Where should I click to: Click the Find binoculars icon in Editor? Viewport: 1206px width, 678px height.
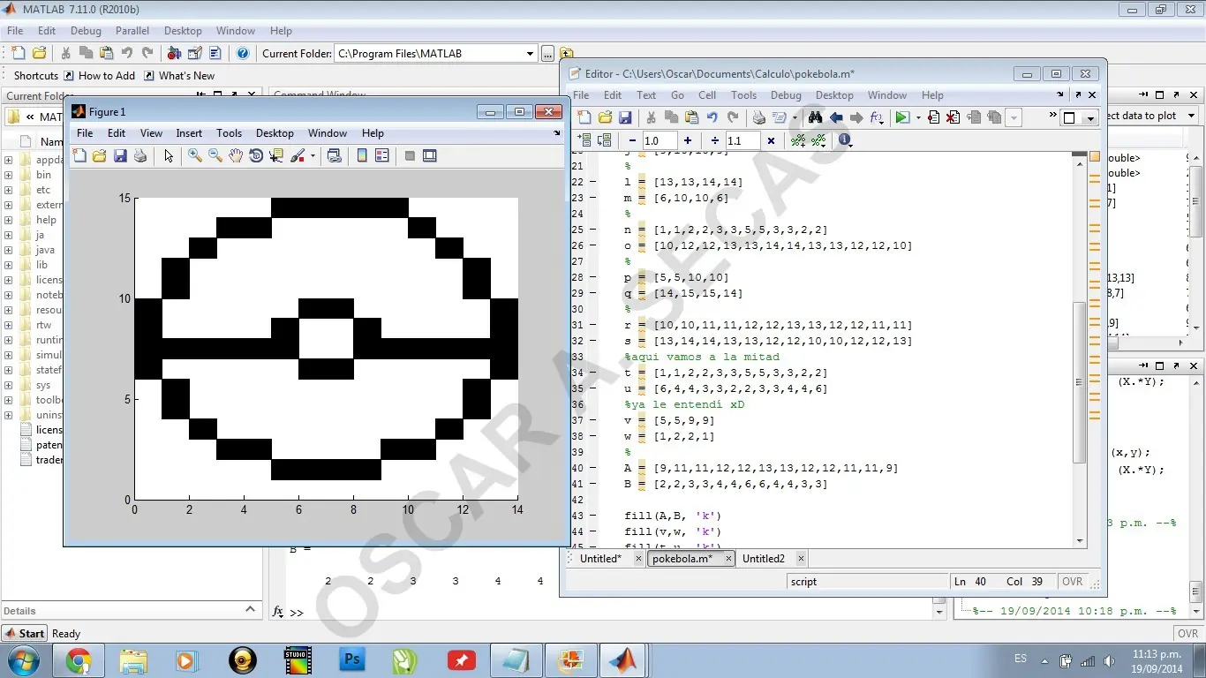[x=815, y=117]
